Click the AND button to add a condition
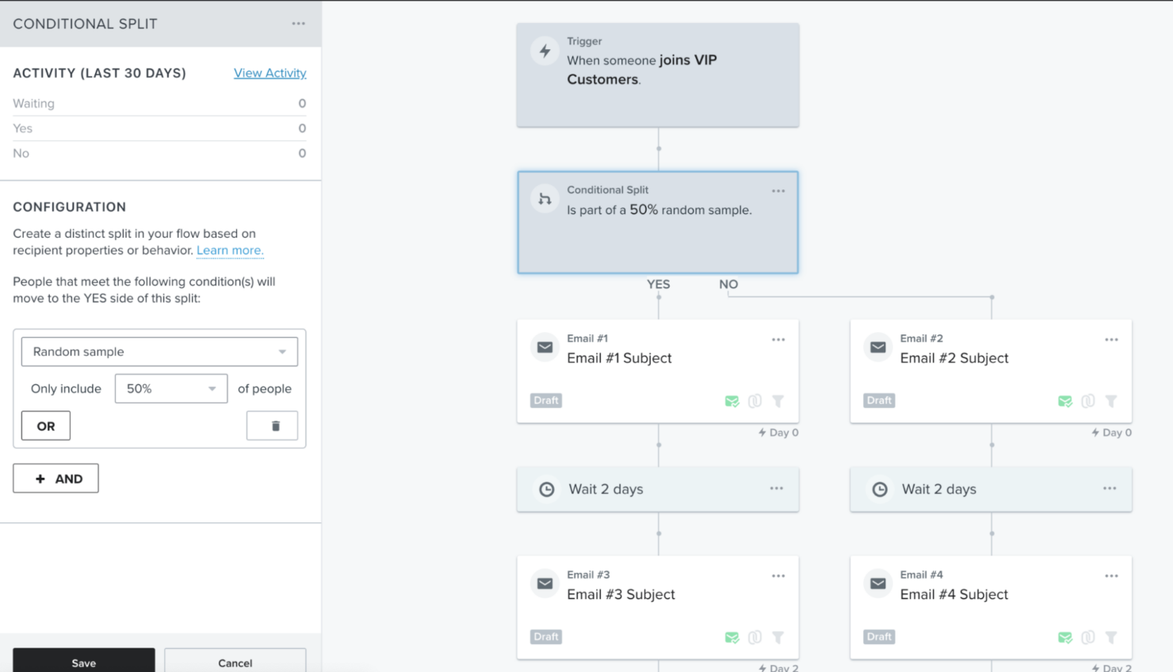 (x=55, y=478)
